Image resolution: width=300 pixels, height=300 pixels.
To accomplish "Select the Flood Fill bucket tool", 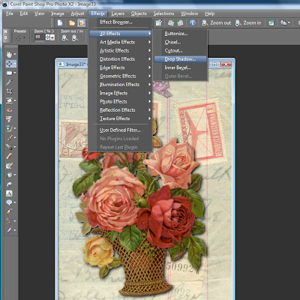I will (x=9, y=175).
